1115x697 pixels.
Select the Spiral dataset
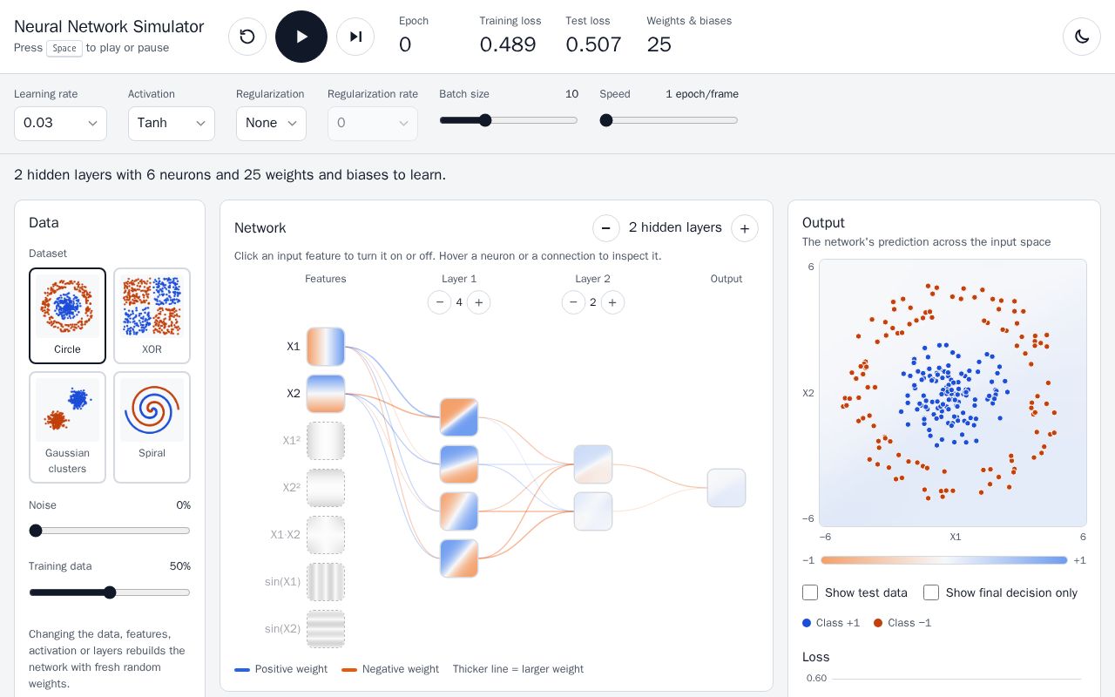(x=152, y=428)
